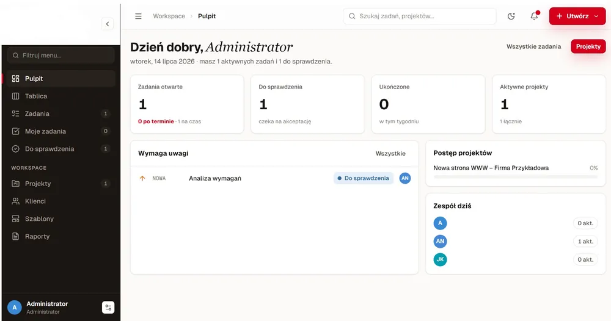Screen dimensions: 611x321
Task: Click the Do sprawdzenia circle-check icon
Action: [x=16, y=149]
